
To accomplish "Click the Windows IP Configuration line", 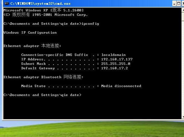I will [x=30, y=33].
